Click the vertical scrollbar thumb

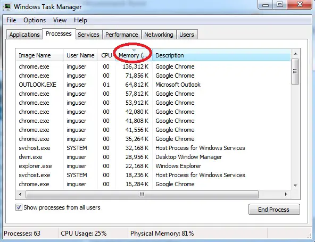(x=295, y=71)
